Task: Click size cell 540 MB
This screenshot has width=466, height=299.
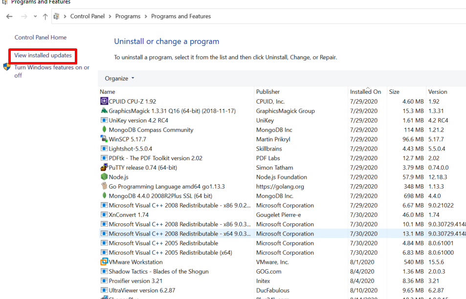Action: 414,262
